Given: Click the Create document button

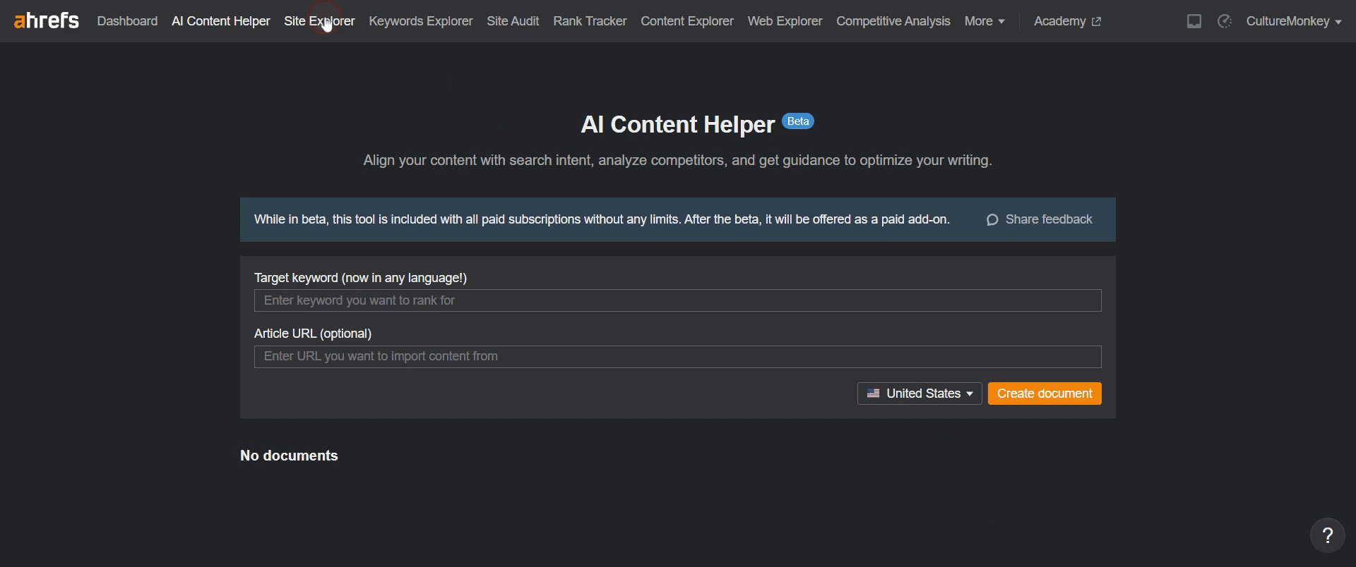Looking at the screenshot, I should [1045, 394].
